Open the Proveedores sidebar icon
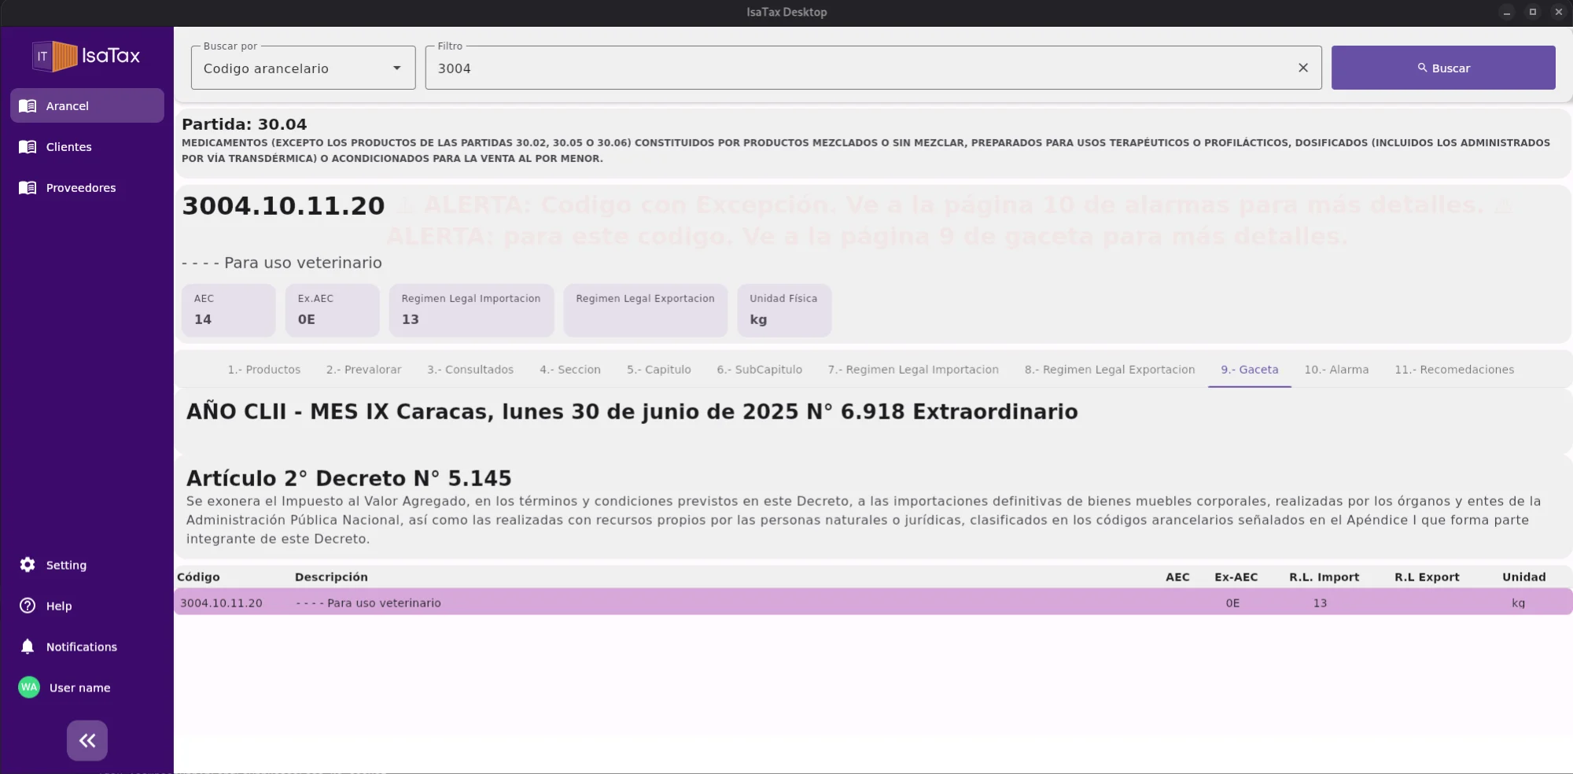 point(27,187)
